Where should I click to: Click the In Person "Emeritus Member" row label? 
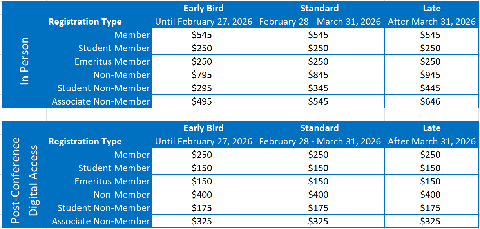112,61
